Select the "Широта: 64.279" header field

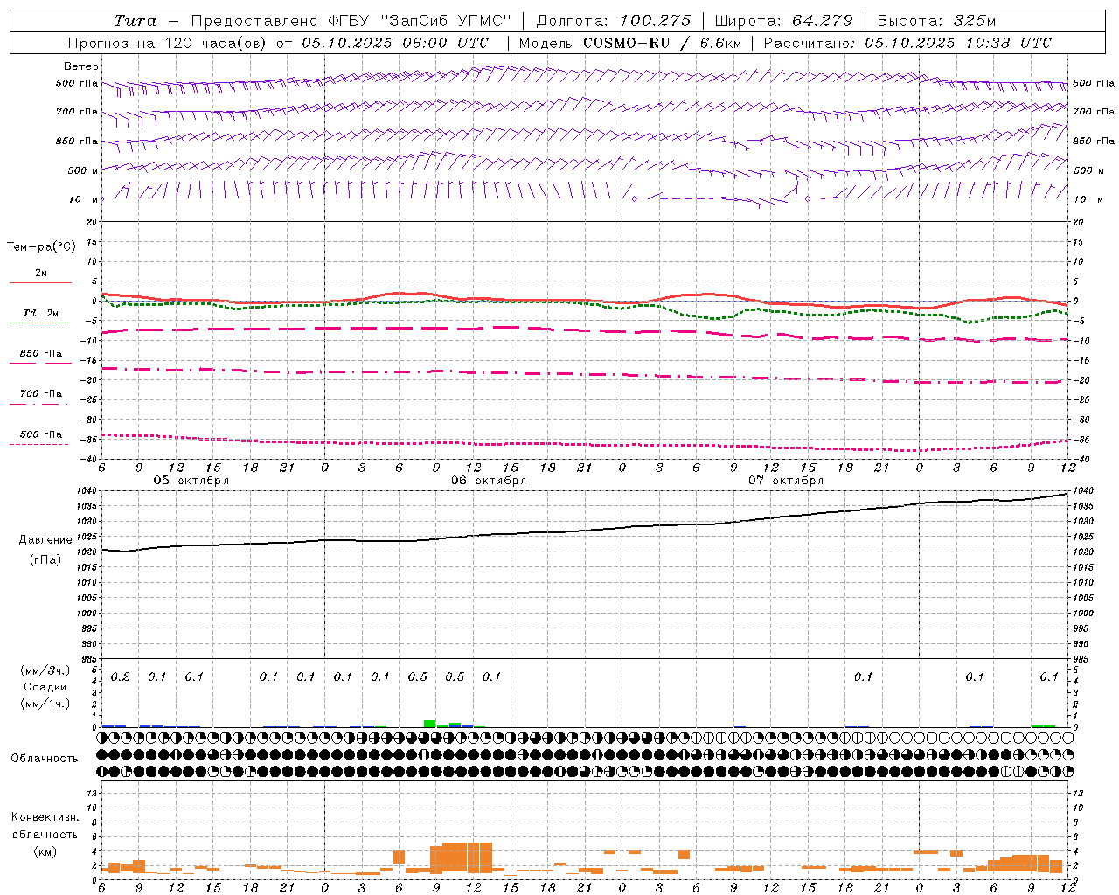click(x=783, y=21)
